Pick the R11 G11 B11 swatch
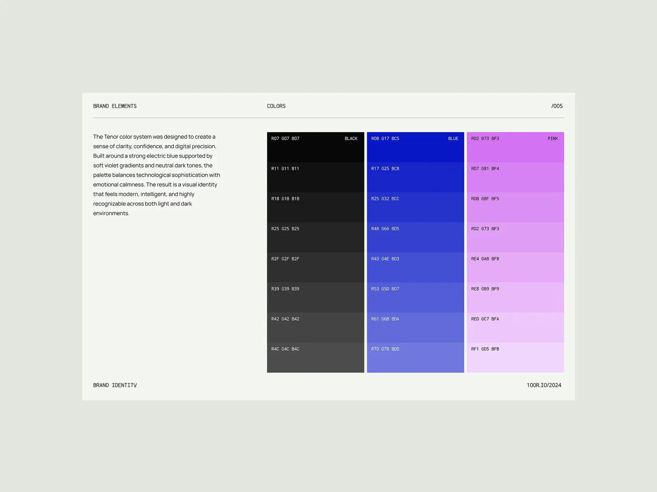Image resolution: width=657 pixels, height=492 pixels. [315, 177]
